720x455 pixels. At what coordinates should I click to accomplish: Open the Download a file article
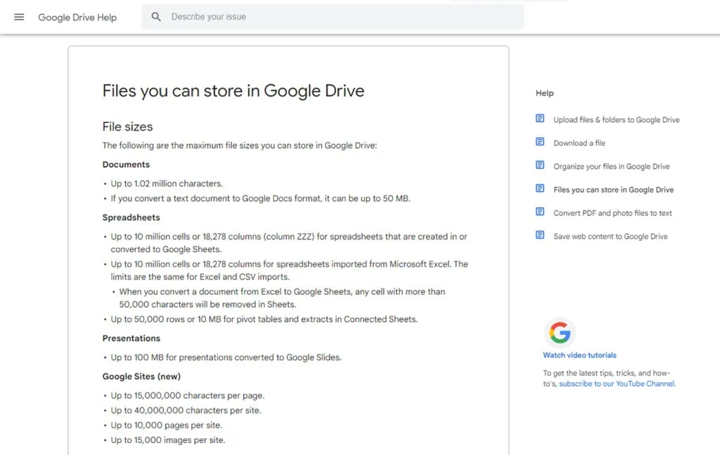(579, 143)
